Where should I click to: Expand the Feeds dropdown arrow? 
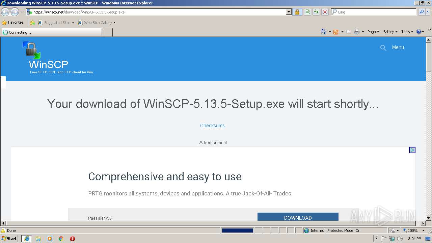point(342,32)
